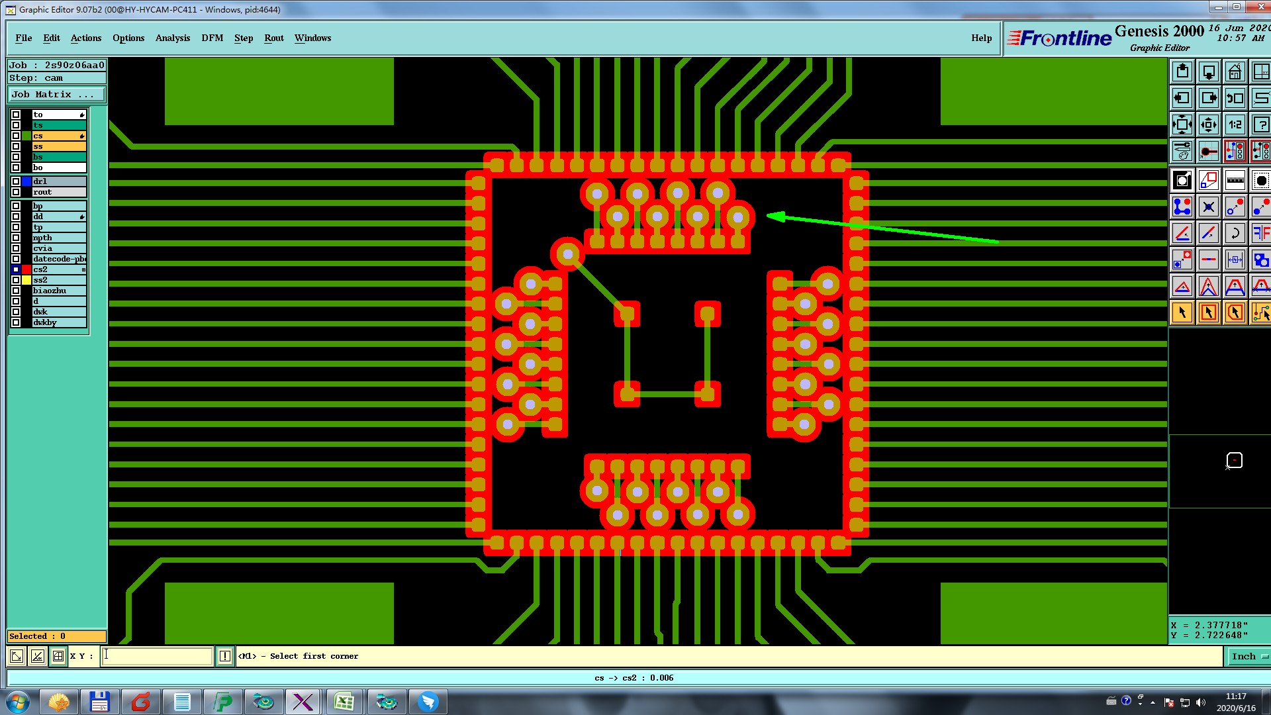Screen dimensions: 1271x715
Task: Click the previous zoom (undo view) icon
Action: 1235,98
